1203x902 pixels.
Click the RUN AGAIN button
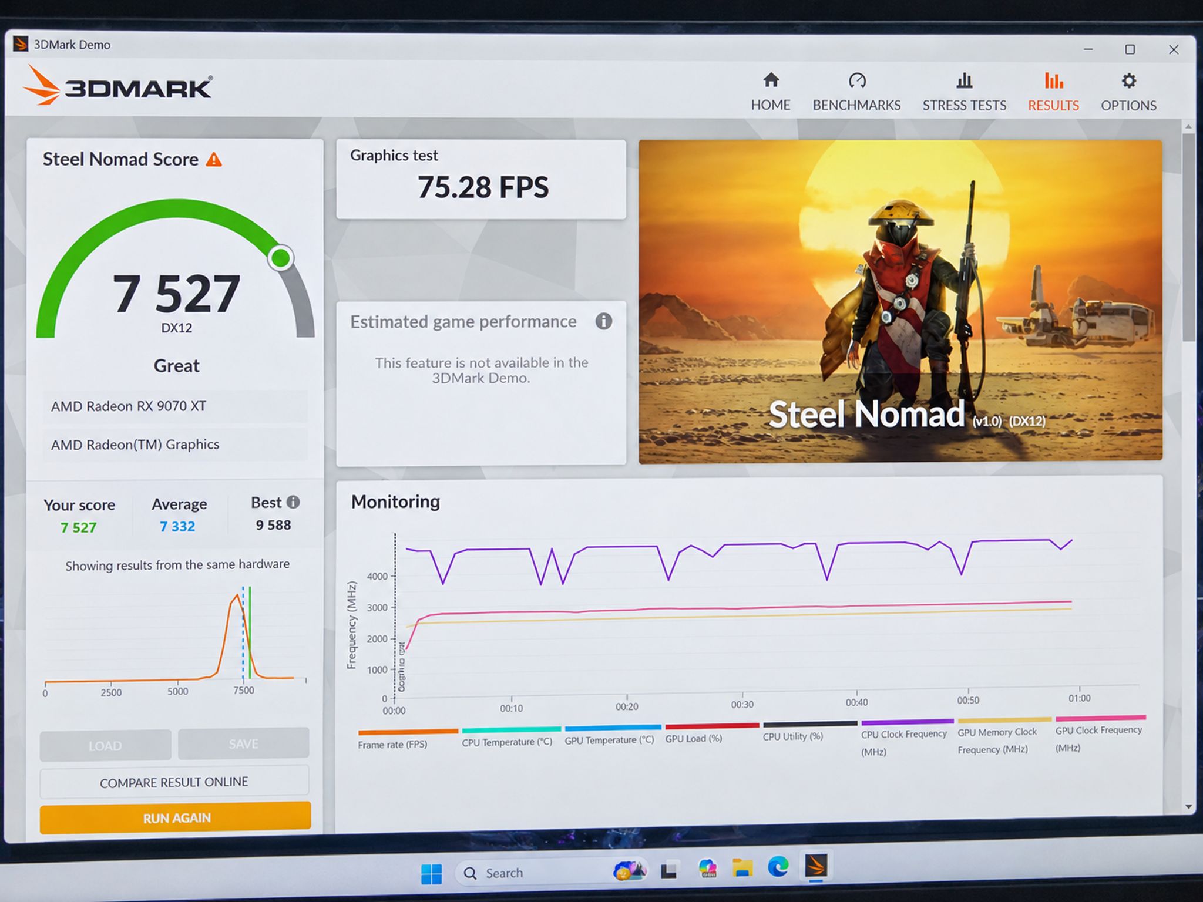coord(175,817)
